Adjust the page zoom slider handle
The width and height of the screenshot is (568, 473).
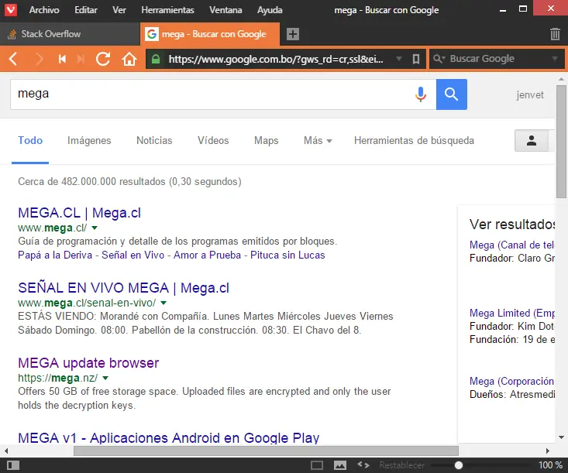459,465
